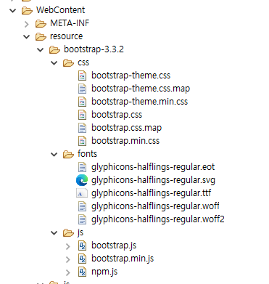Viewport: 269px width, 284px height.
Task: Click the WebContent folder icon
Action: tap(27, 10)
